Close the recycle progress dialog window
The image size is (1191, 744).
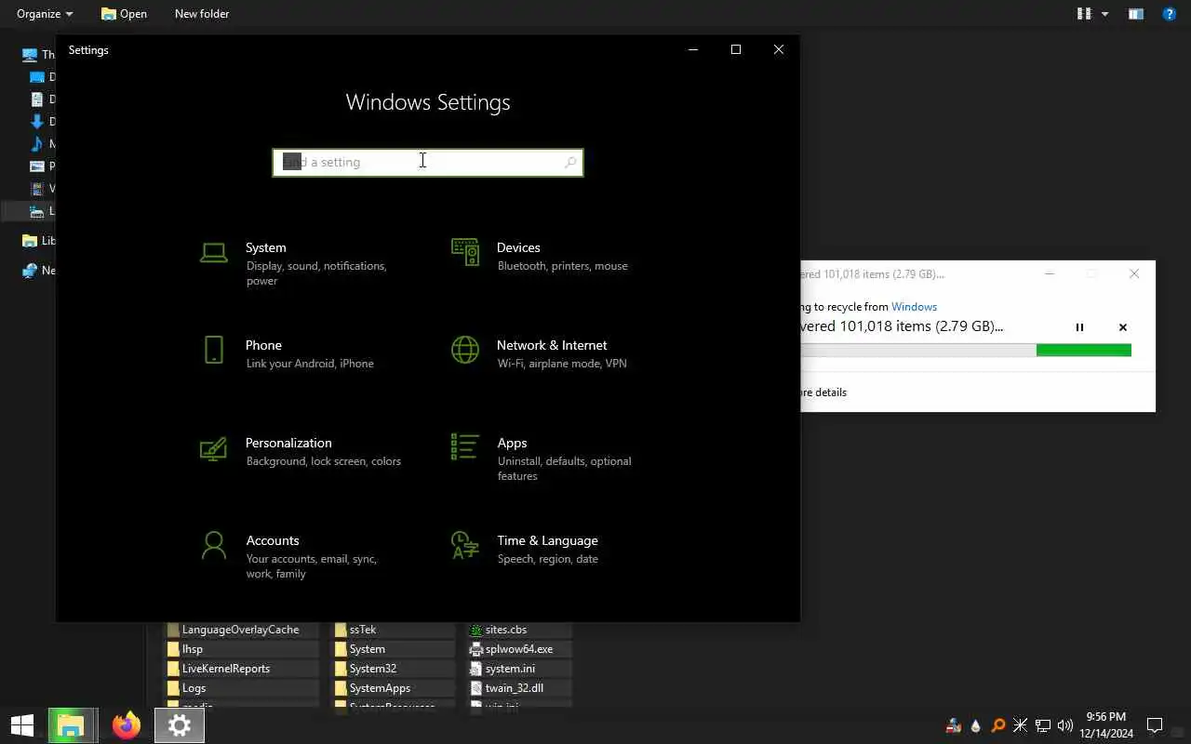tap(1134, 273)
